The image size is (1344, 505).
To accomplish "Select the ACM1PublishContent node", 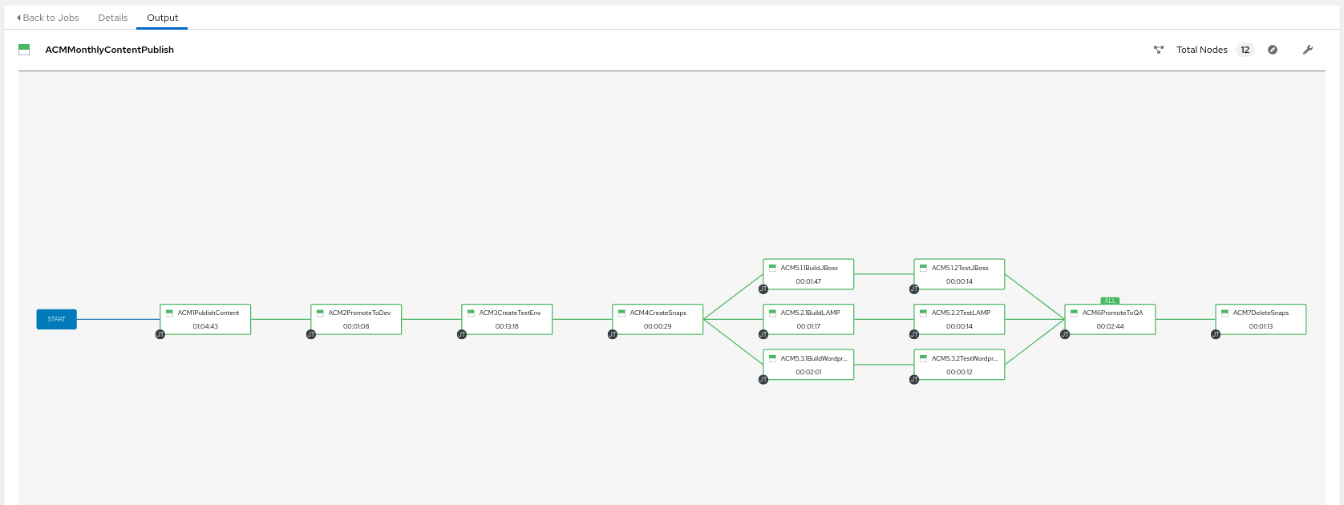I will click(x=205, y=319).
